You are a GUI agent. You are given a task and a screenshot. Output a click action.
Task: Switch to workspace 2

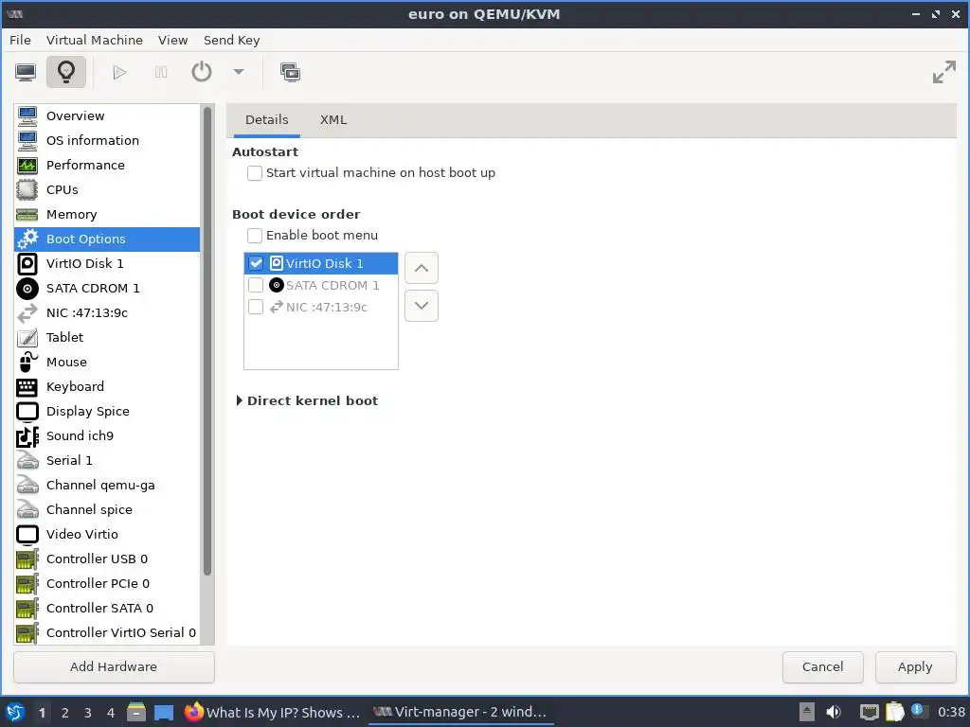(65, 713)
